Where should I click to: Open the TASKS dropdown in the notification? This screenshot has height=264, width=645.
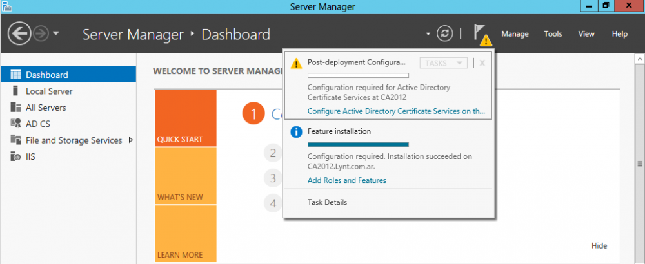pos(444,63)
